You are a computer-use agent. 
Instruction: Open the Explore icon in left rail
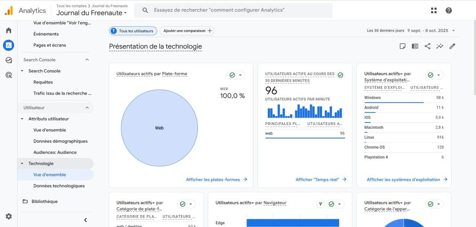[9, 60]
